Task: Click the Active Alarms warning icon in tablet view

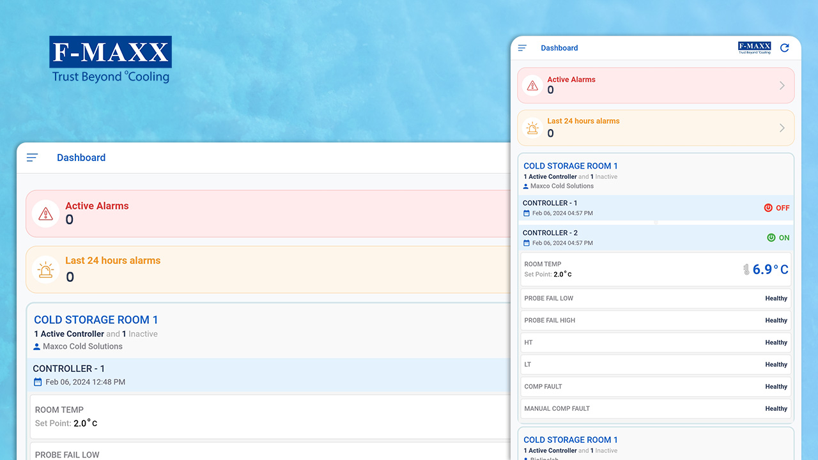Action: click(x=45, y=213)
